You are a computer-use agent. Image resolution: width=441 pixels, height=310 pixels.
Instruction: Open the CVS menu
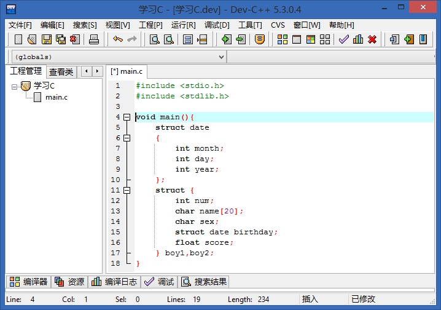(278, 25)
